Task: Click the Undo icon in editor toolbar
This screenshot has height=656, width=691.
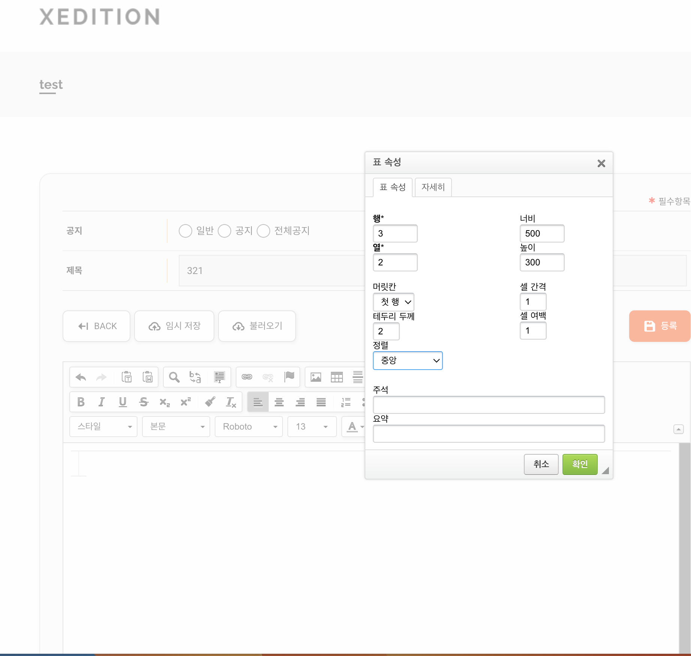Action: point(81,377)
